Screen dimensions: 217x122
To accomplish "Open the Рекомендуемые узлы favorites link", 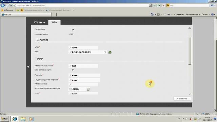I will [x=33, y=10].
